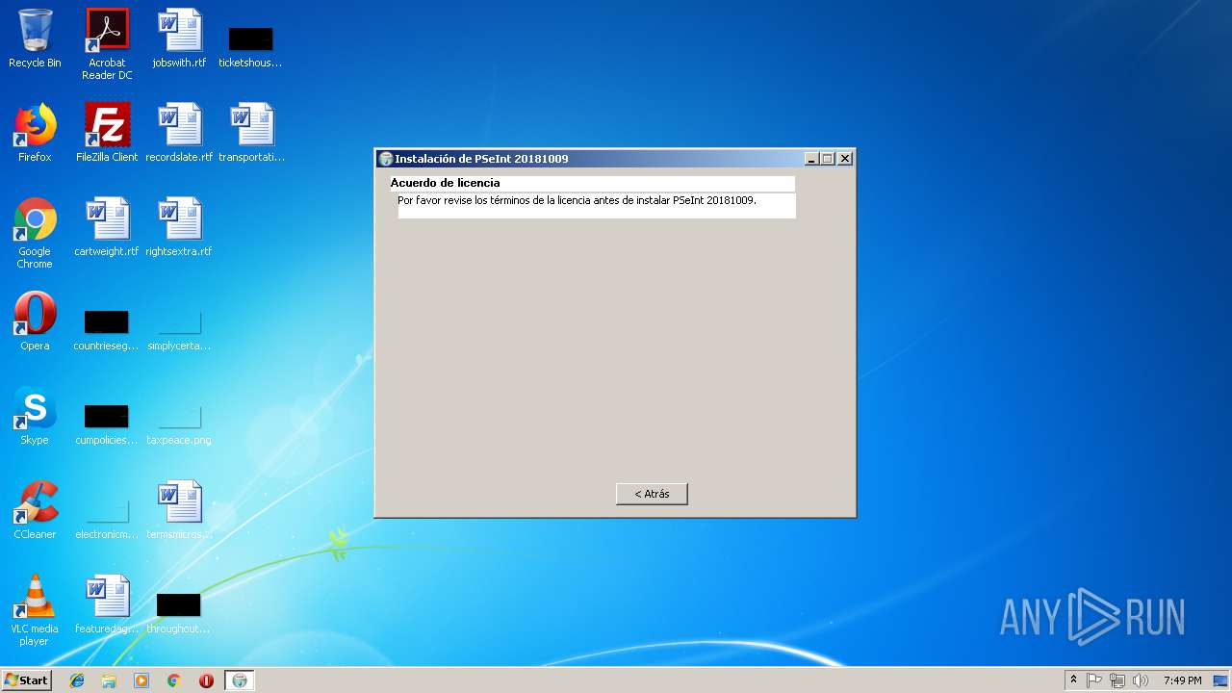Select taxpeace.png desktop file

click(179, 423)
